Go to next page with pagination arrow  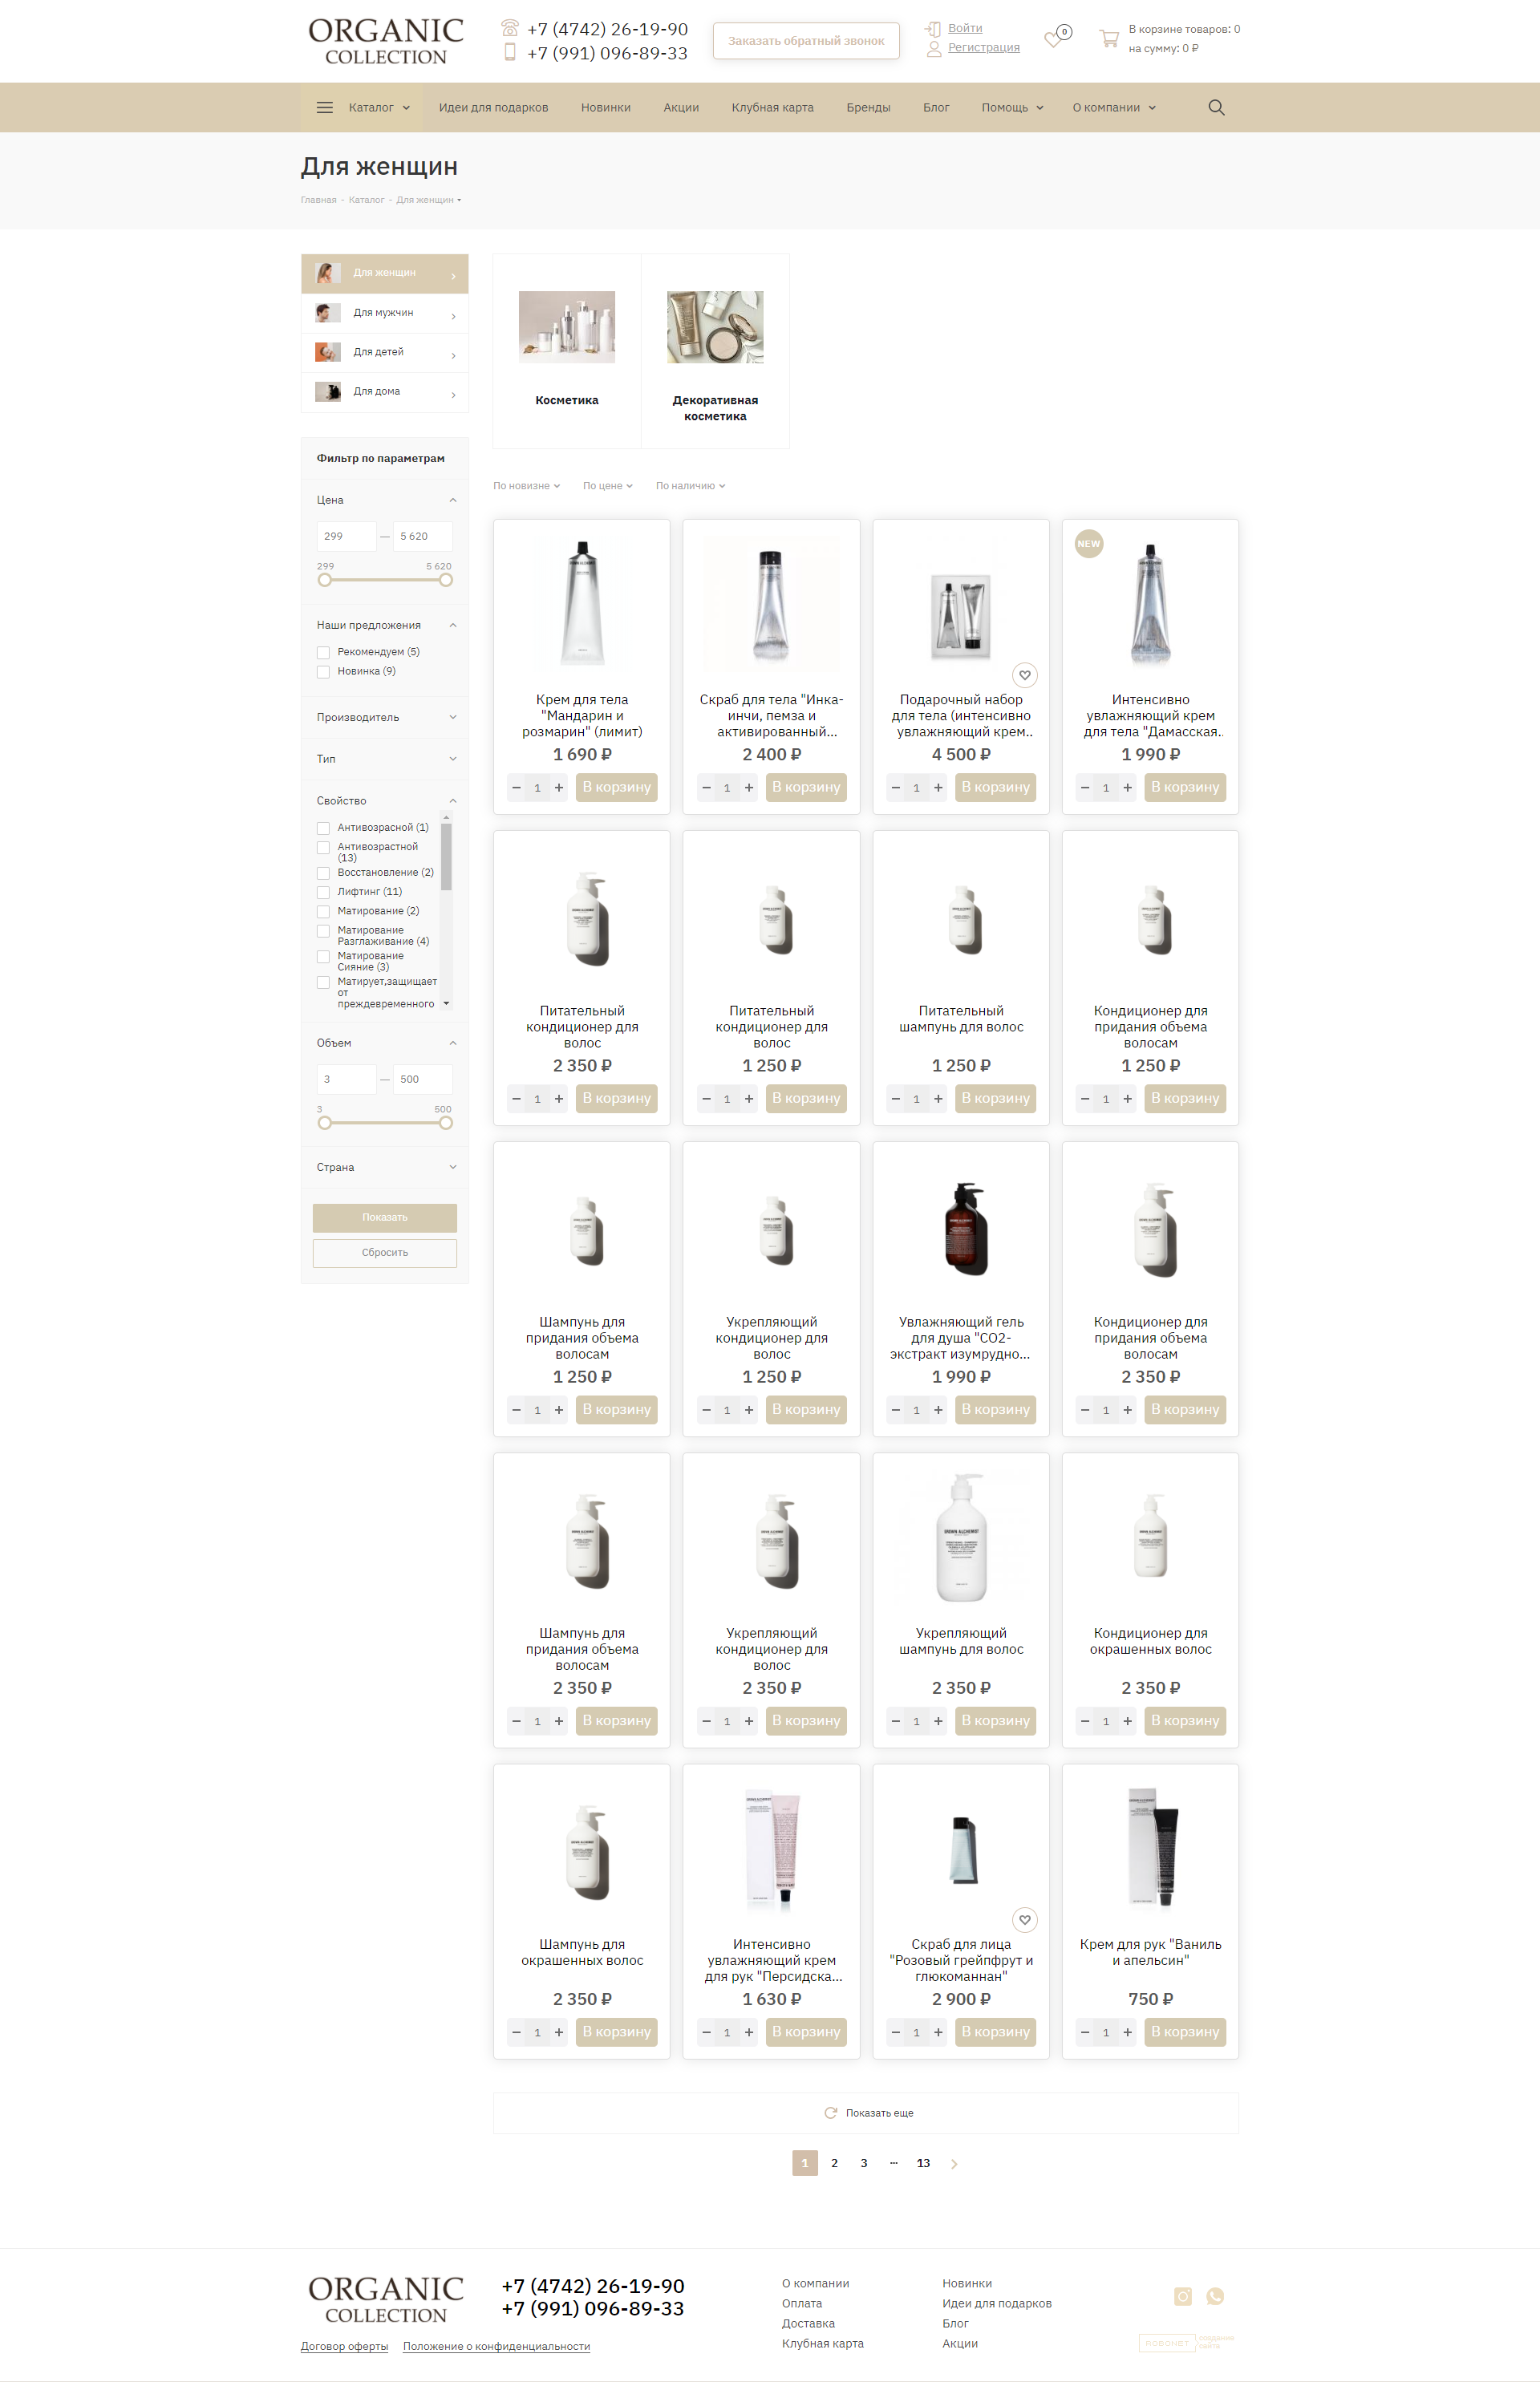point(954,2163)
